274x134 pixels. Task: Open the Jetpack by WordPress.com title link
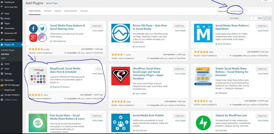pos(231,115)
